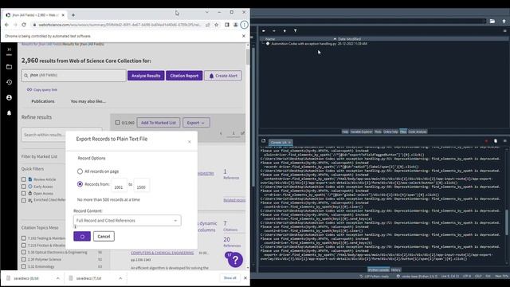Go back with Chrome's back arrow
510x287 pixels.
6,25
